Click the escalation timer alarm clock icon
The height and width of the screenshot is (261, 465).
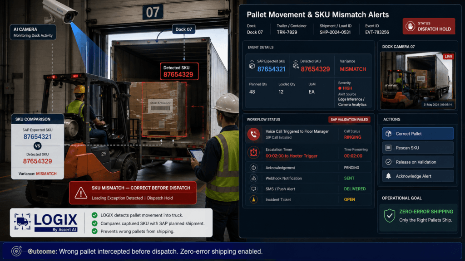tap(253, 152)
